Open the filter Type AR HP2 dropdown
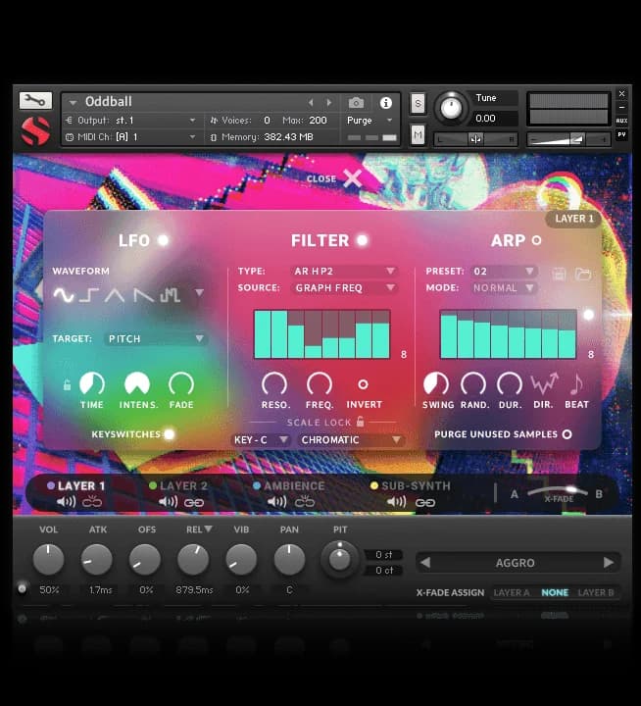The height and width of the screenshot is (706, 641). [x=345, y=271]
